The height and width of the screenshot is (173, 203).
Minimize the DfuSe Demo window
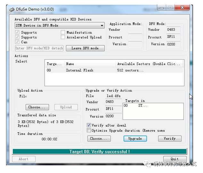point(162,8)
